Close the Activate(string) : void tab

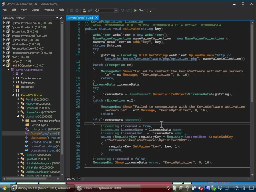point(96,17)
